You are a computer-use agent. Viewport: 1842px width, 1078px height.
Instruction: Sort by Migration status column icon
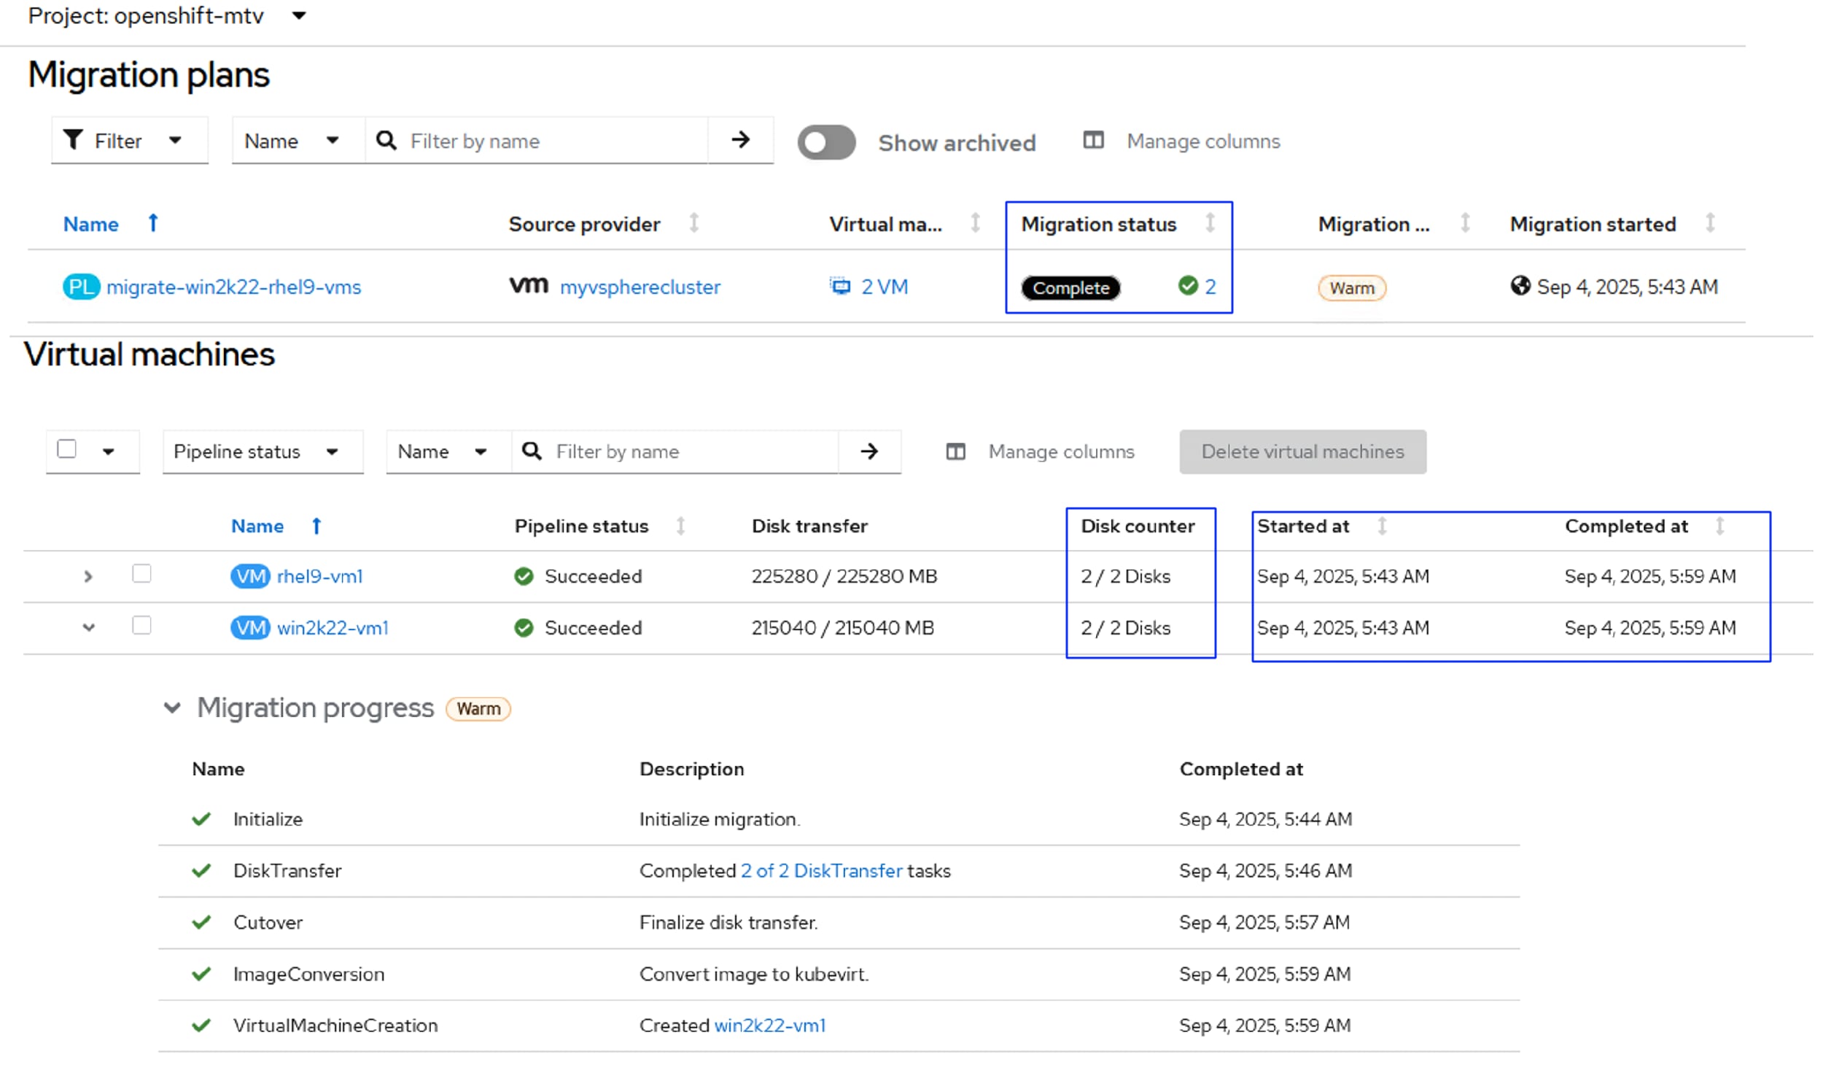pyautogui.click(x=1210, y=223)
